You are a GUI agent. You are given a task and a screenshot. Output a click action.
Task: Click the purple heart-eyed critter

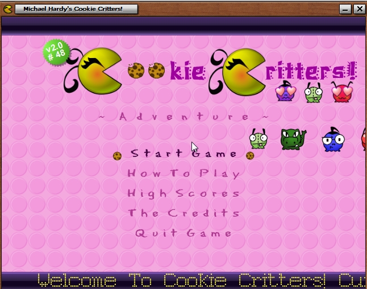[x=286, y=92]
